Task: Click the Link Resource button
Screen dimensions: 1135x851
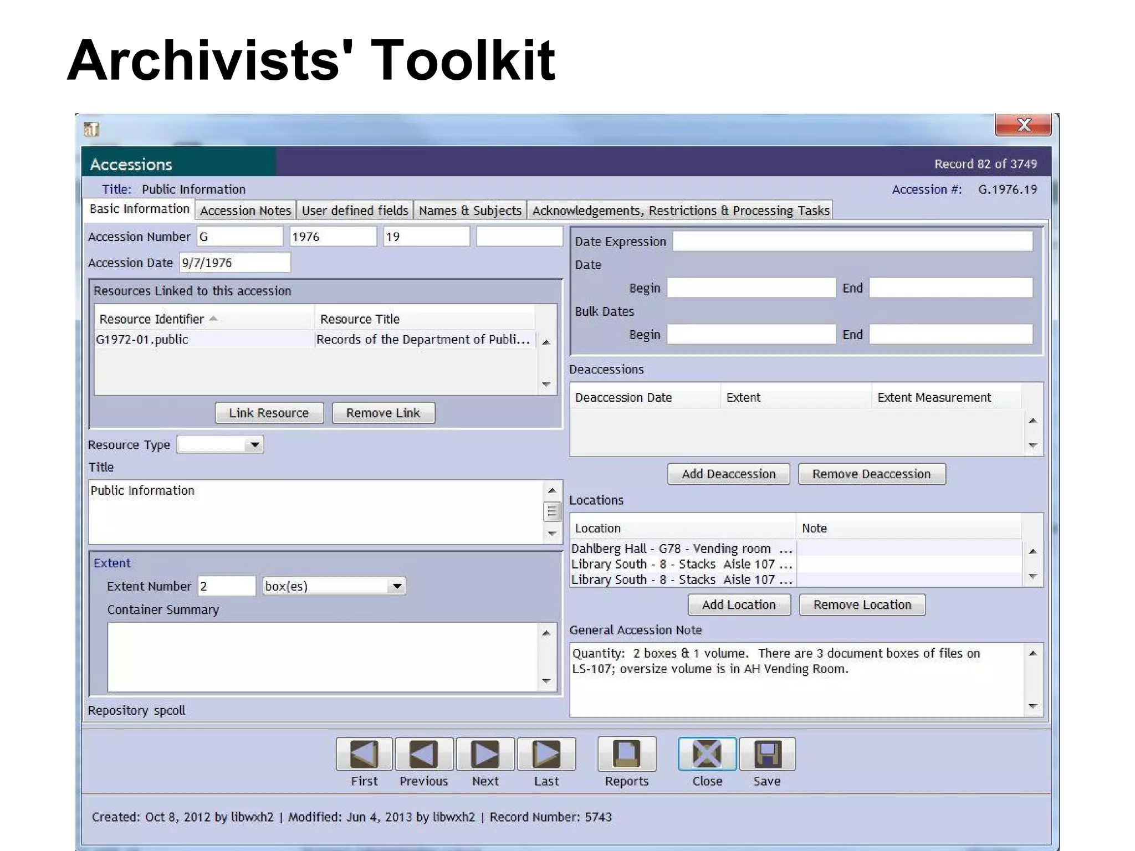Action: [x=269, y=413]
